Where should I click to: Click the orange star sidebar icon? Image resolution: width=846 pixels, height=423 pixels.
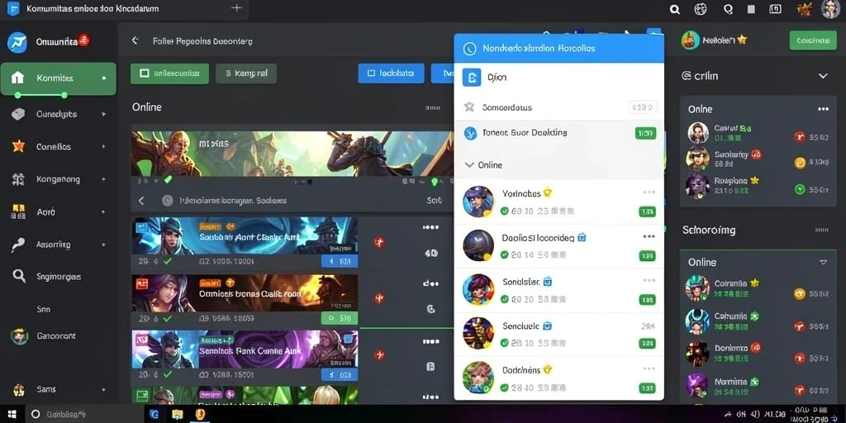(18, 146)
